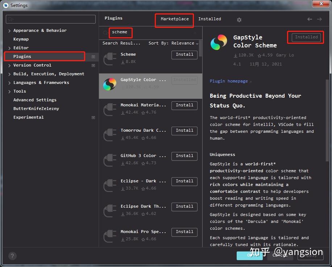Screen dimensions: 332x267
Task: Open the Plugin homepage link
Action: click(229, 81)
